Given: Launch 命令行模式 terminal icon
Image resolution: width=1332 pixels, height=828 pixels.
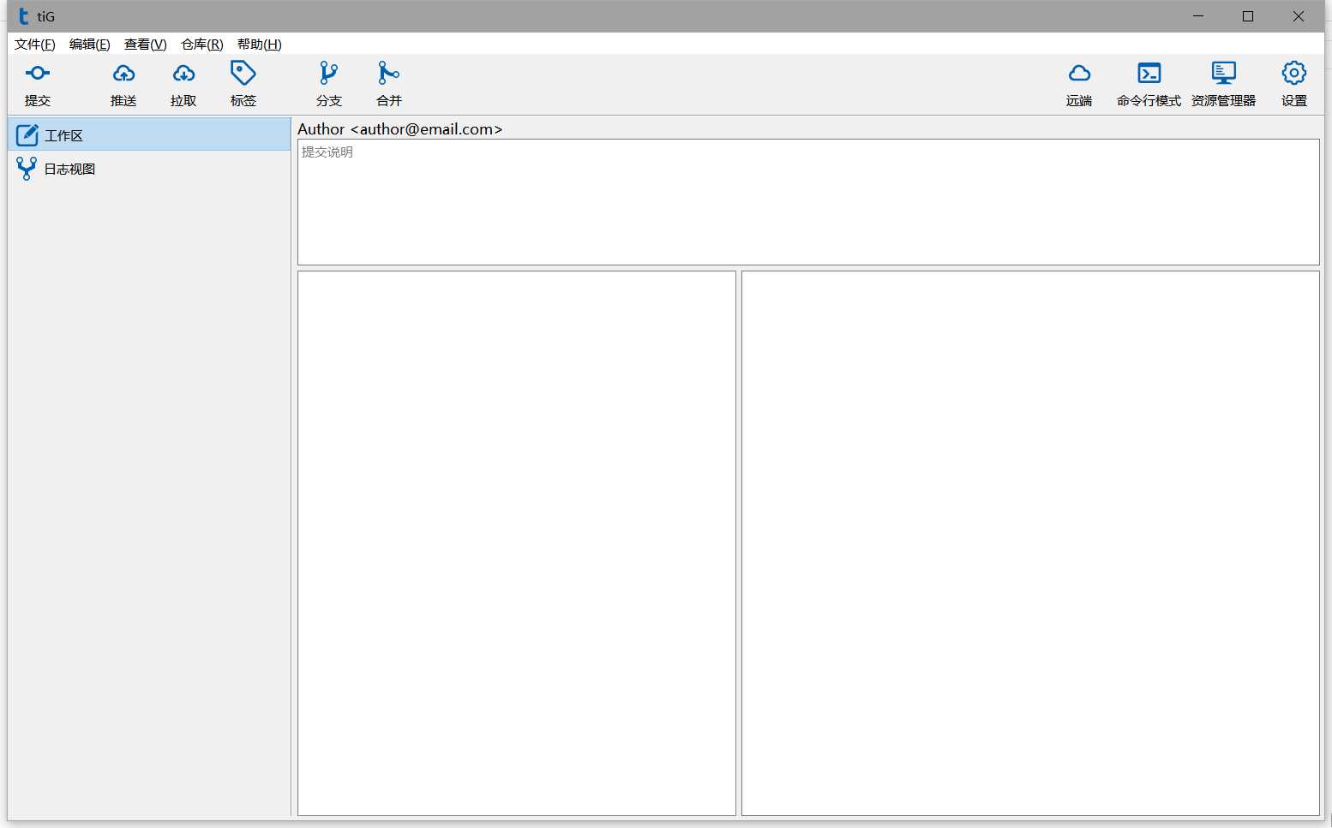Looking at the screenshot, I should (1149, 73).
